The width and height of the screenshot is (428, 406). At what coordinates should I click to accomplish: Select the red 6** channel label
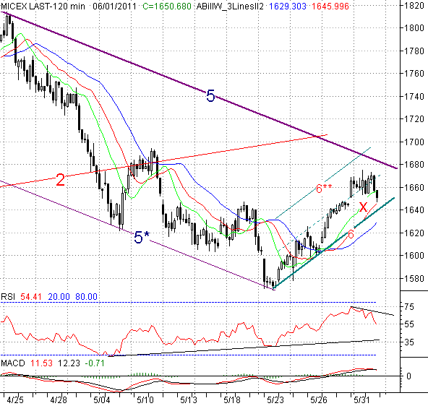pos(324,189)
